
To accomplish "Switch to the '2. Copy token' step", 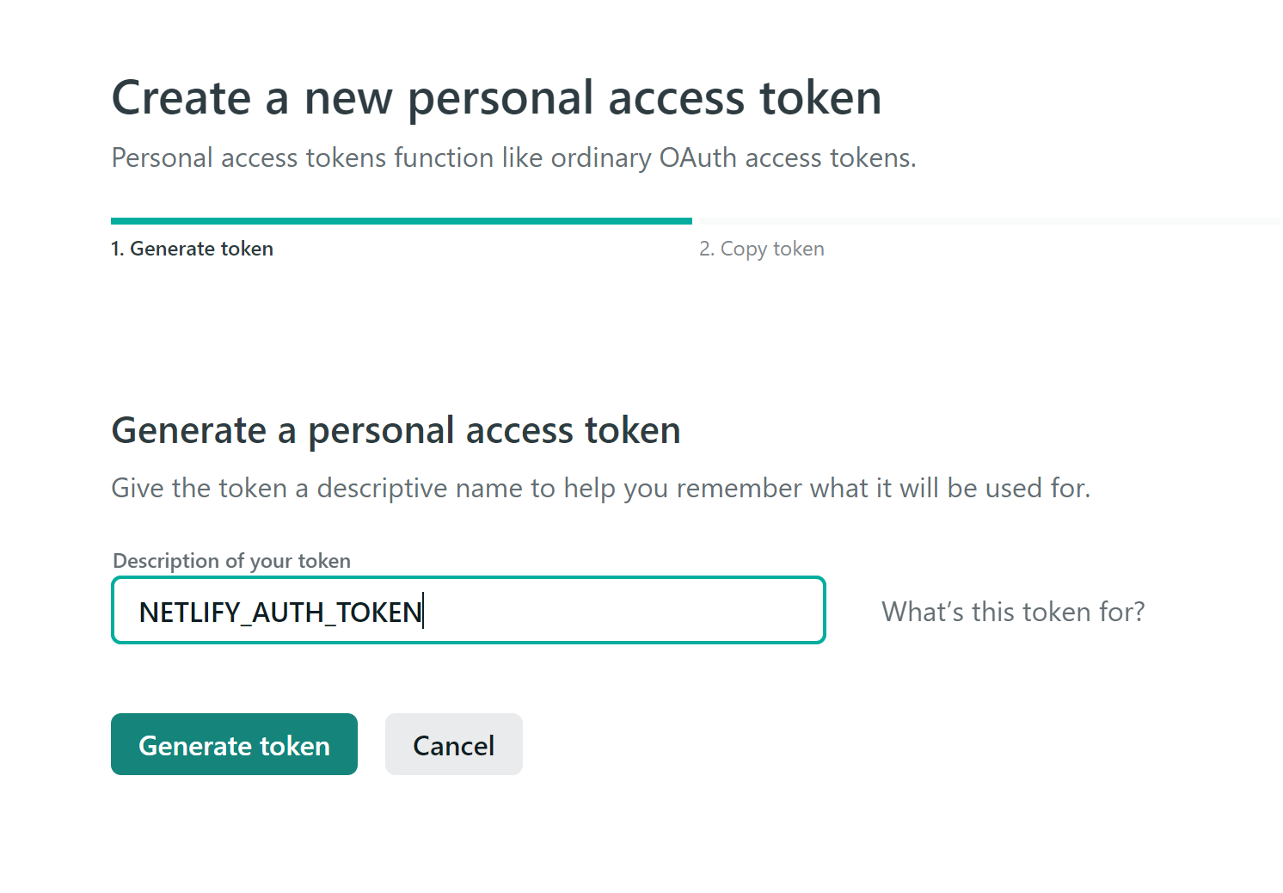I will (762, 249).
